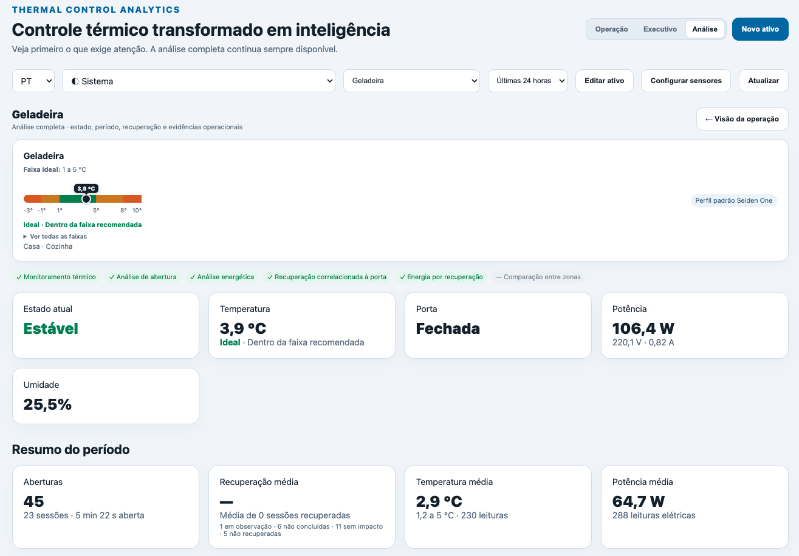Click the Aberturas 45 card

tap(106, 507)
